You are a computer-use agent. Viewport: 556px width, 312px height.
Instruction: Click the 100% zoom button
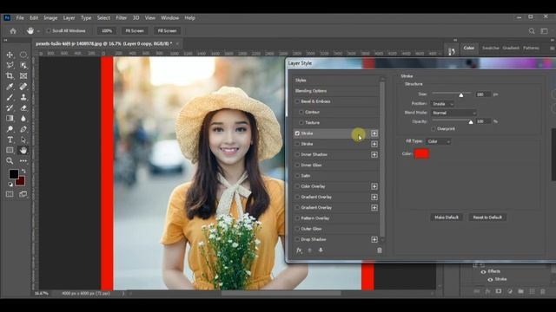(107, 31)
